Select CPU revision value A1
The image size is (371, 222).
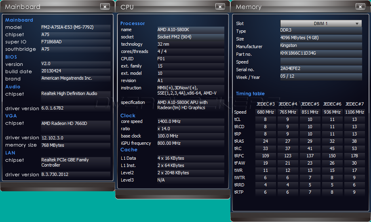point(190,80)
